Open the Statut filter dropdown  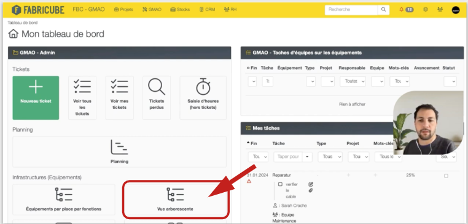(450, 81)
